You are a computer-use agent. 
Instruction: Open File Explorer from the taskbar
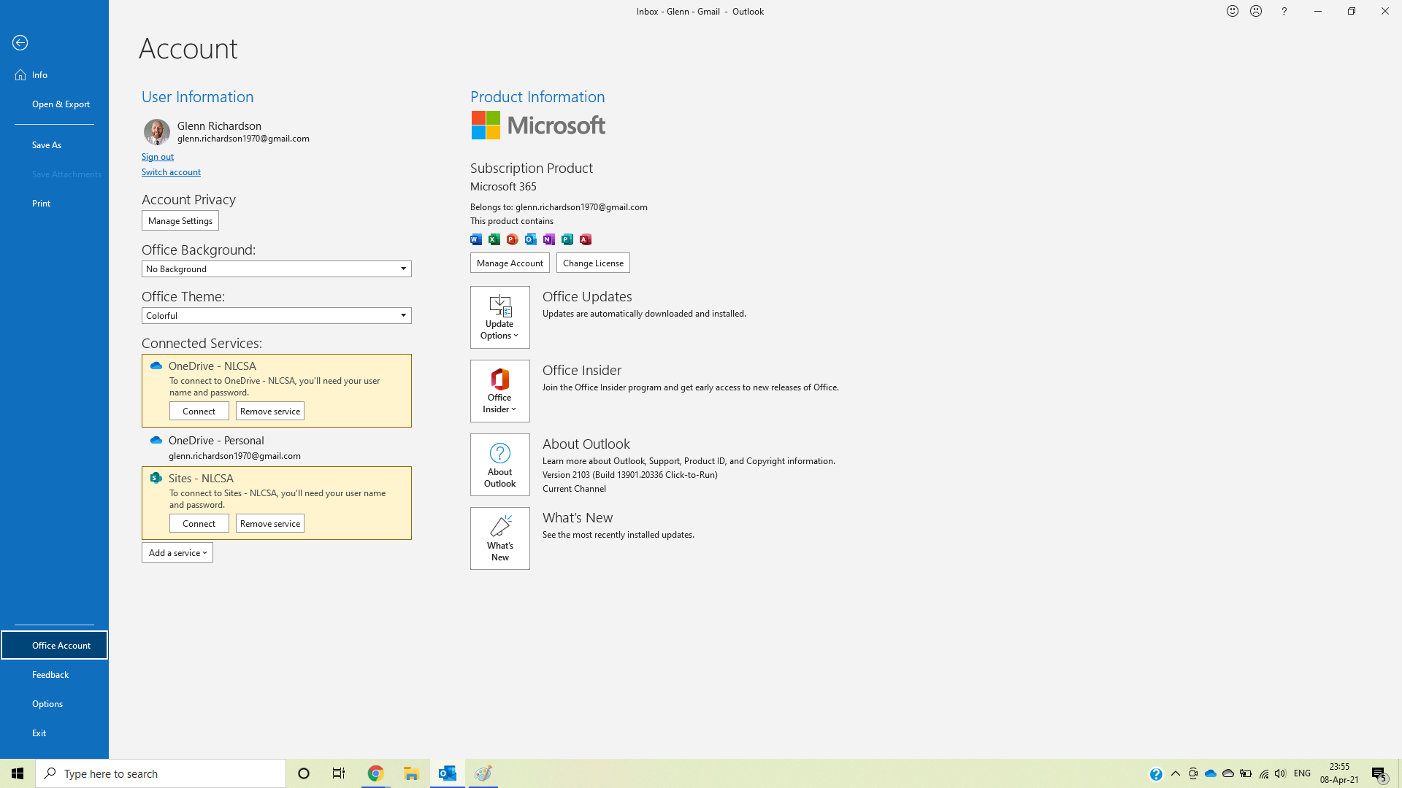point(411,773)
